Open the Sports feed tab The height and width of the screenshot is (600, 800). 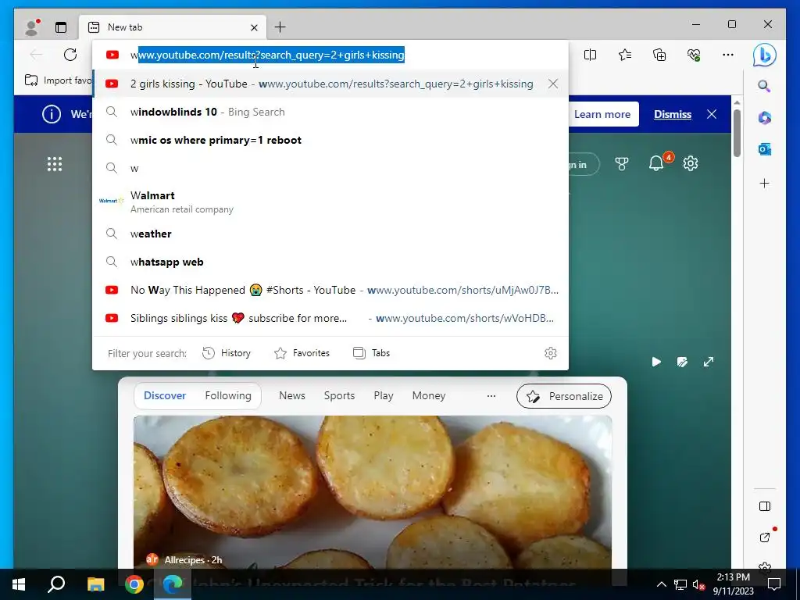[339, 395]
